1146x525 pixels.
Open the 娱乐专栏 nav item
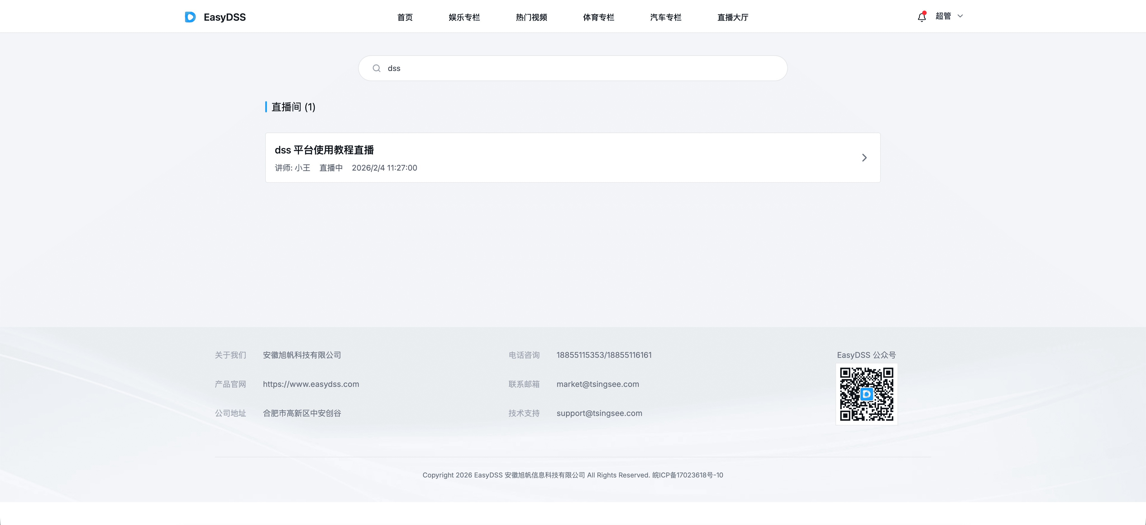[x=464, y=17]
